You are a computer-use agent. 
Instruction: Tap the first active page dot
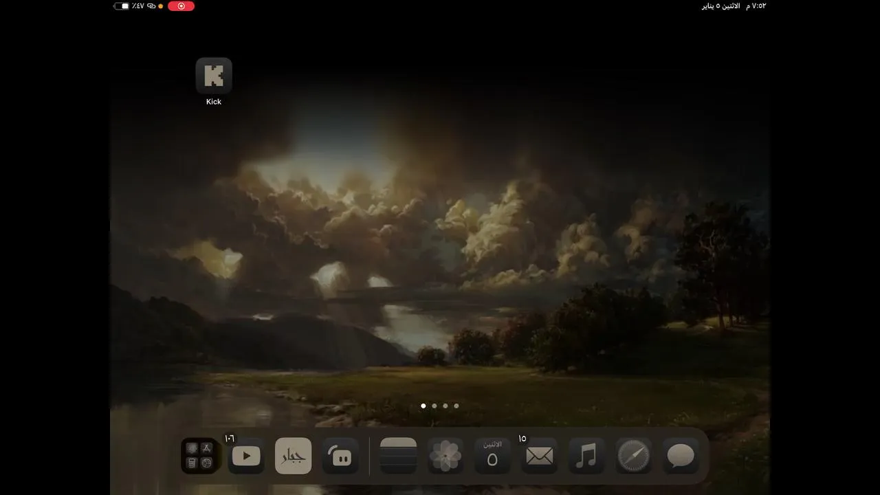coord(423,406)
